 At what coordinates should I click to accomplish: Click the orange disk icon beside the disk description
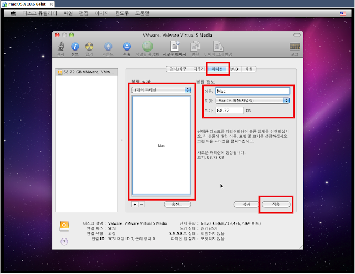click(64, 226)
